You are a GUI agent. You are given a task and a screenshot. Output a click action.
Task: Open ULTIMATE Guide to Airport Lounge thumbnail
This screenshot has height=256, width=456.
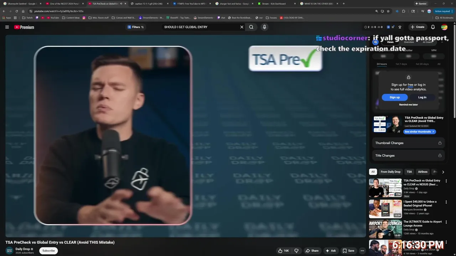pyautogui.click(x=385, y=229)
